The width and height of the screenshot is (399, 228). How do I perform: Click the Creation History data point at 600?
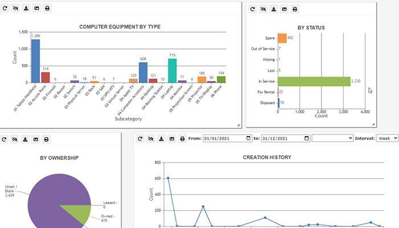point(168,178)
